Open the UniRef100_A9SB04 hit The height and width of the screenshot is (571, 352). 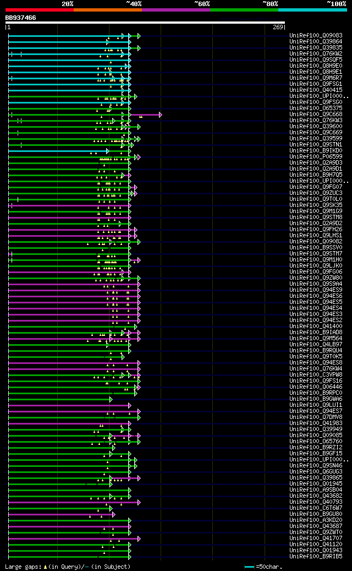(x=316, y=490)
